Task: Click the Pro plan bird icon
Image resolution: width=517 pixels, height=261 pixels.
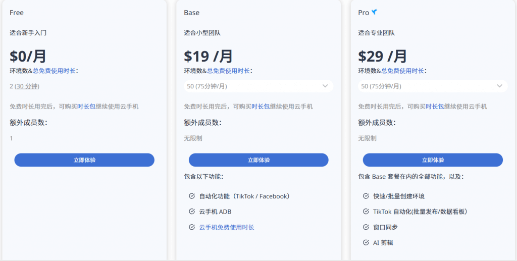Action: [x=374, y=12]
